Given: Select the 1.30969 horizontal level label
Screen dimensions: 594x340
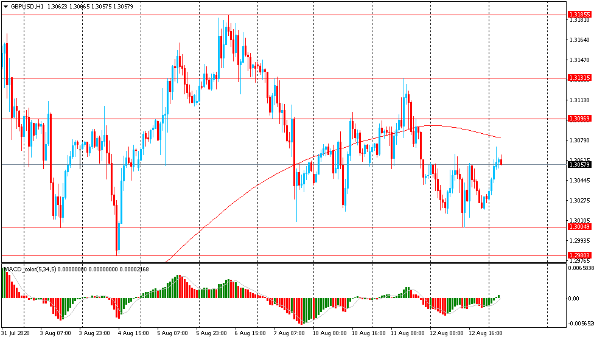Looking at the screenshot, I should [x=579, y=119].
